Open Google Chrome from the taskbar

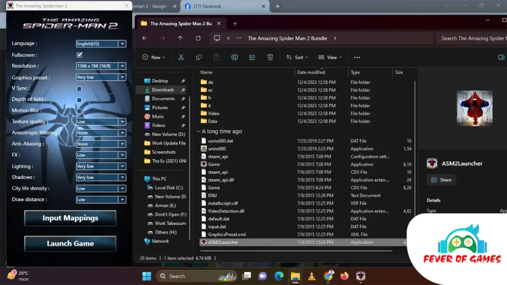pos(328,276)
